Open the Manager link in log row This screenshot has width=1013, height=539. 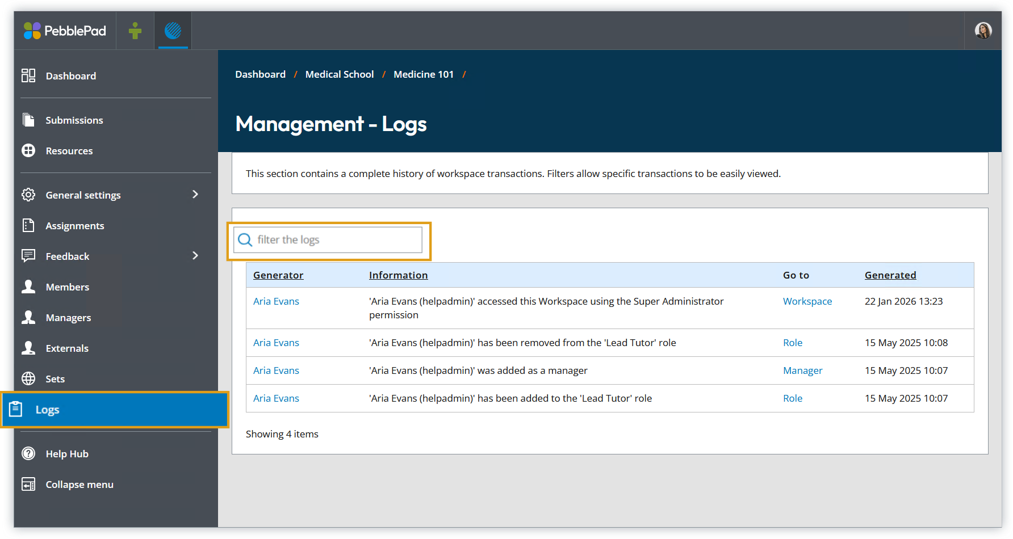pos(802,370)
